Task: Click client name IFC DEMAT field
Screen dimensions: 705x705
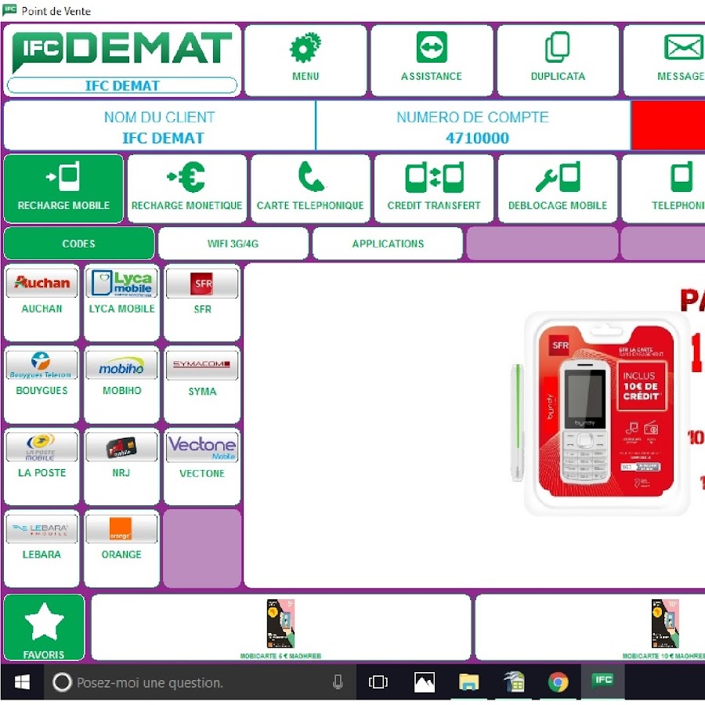Action: (160, 125)
